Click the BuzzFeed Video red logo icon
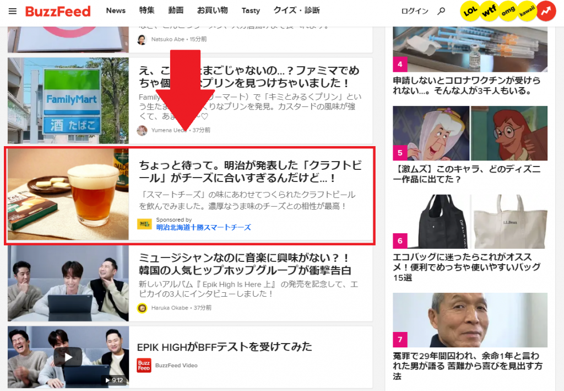The height and width of the screenshot is (391, 564). pos(144,365)
